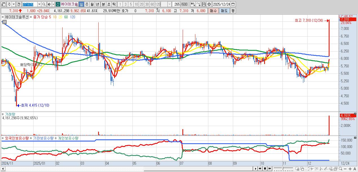Click the add line indicator icon
The height and width of the screenshot is (172, 358).
198,5
